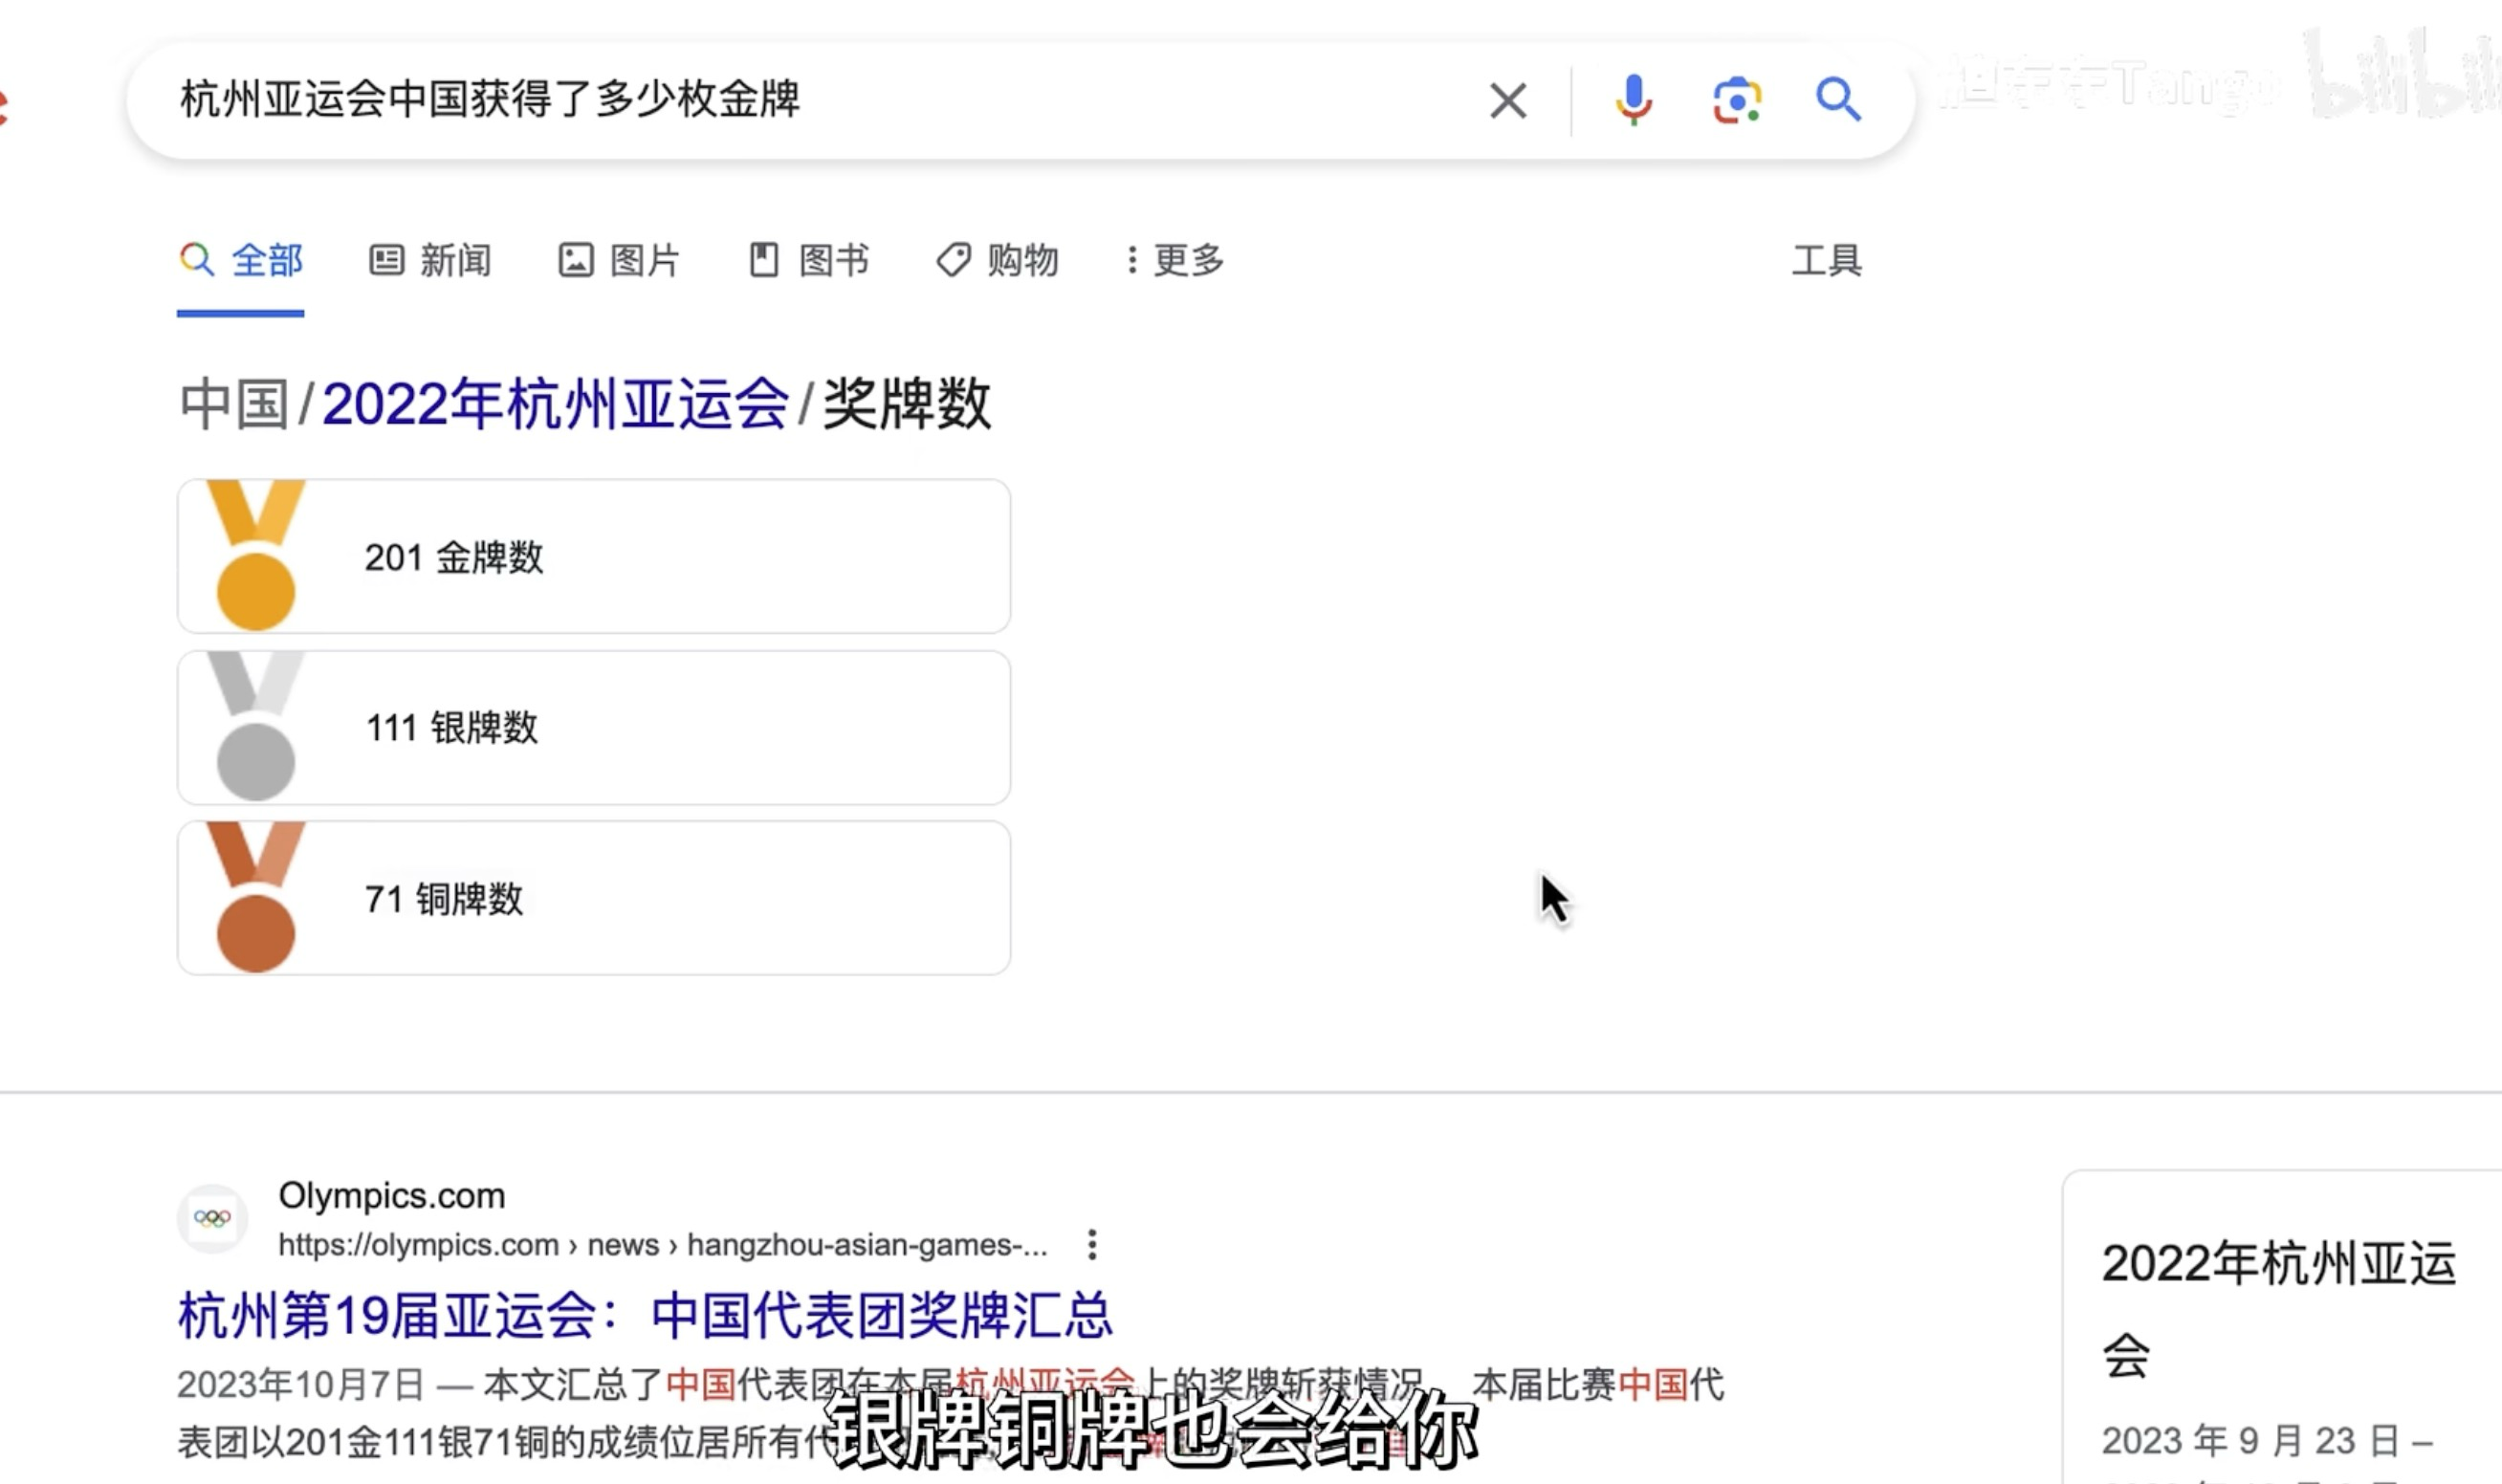Image resolution: width=2502 pixels, height=1484 pixels.
Task: Open 杭州第19届亚运会:中国代表团奖牌汇总 result
Action: coord(645,1314)
